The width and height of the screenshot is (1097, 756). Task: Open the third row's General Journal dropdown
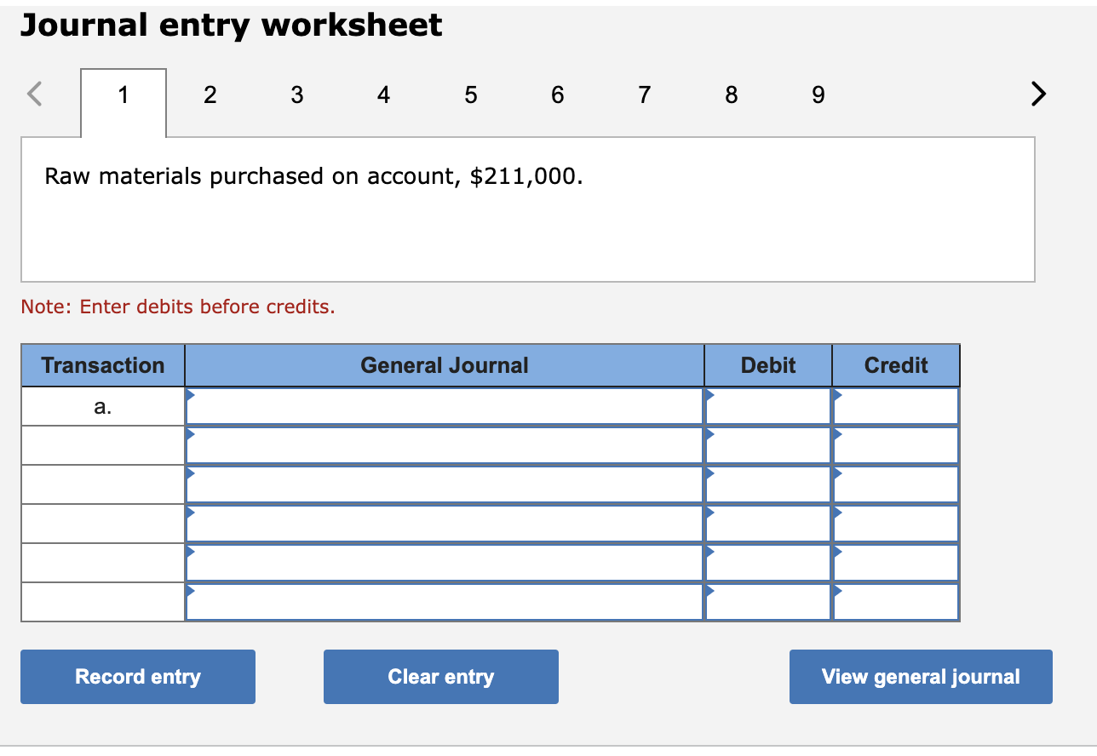[192, 472]
